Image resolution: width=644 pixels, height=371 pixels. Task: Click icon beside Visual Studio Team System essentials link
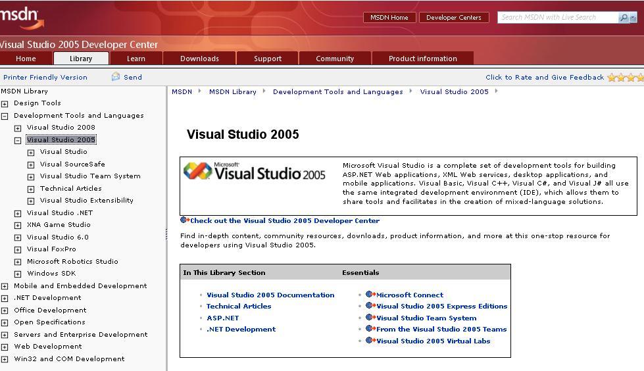tap(370, 318)
